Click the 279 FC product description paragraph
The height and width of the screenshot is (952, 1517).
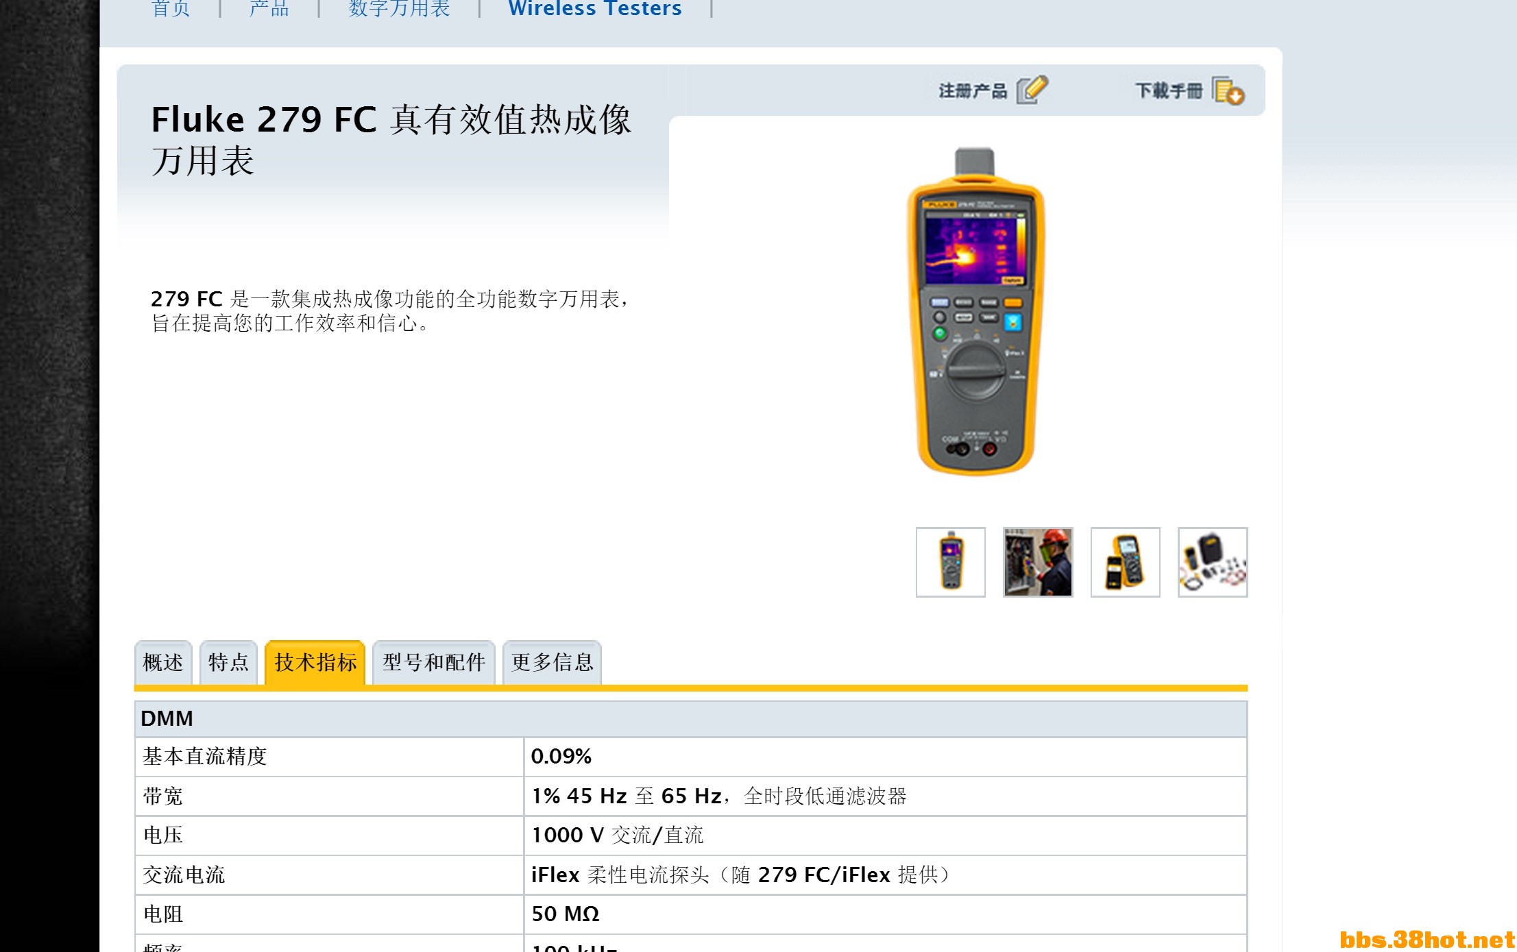tap(389, 310)
